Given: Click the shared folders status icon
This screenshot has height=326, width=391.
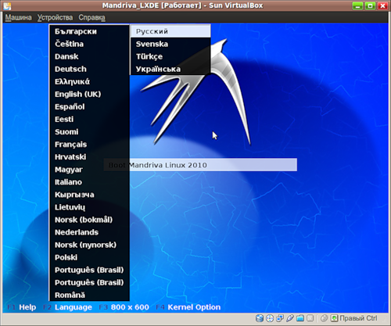Looking at the screenshot, I should pyautogui.click(x=300, y=318).
